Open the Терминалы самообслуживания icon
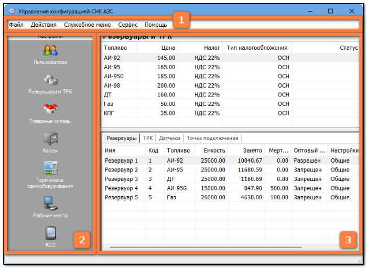The height and width of the screenshot is (268, 367). [50, 168]
